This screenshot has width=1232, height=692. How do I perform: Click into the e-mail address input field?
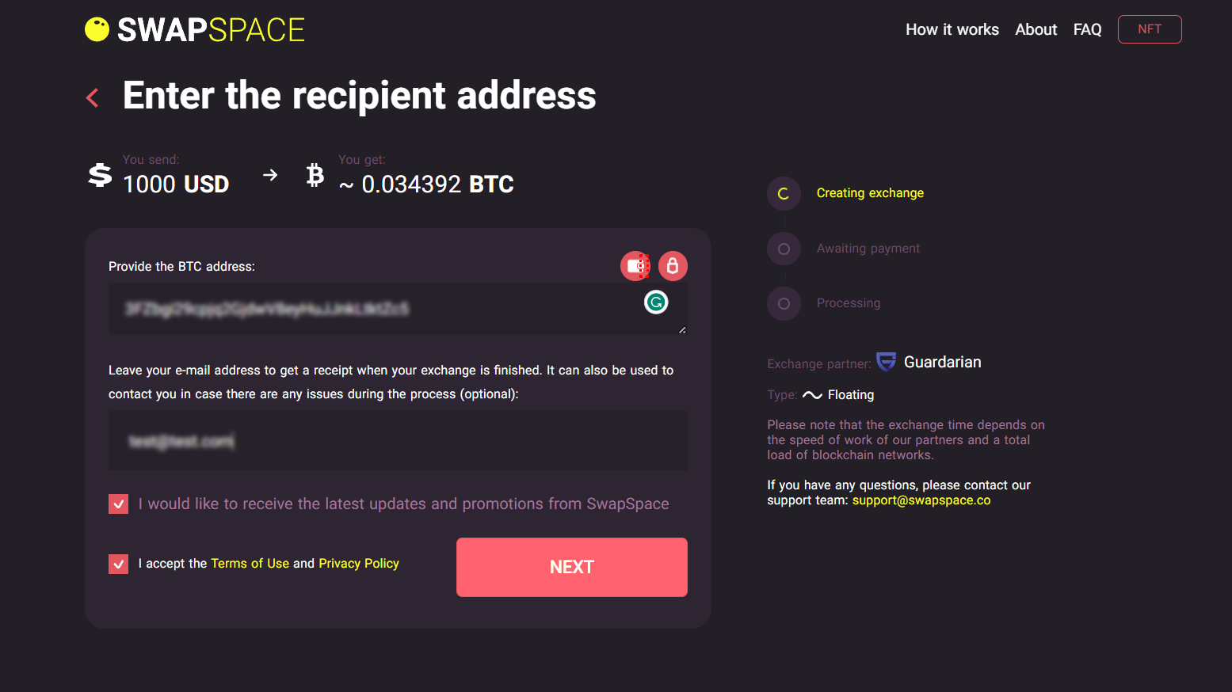pos(398,440)
